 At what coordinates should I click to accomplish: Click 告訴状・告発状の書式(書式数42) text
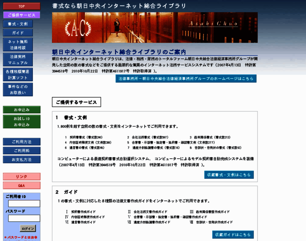coord(218,148)
